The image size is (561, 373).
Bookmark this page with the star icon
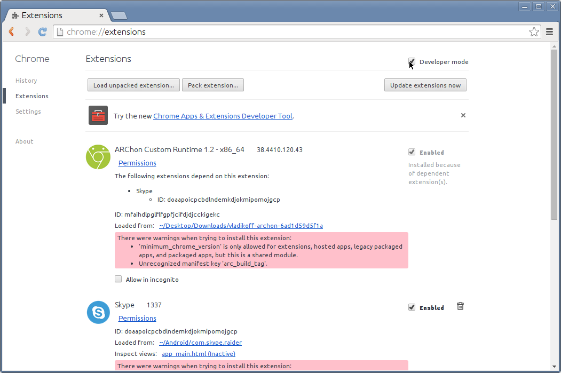pyautogui.click(x=534, y=32)
